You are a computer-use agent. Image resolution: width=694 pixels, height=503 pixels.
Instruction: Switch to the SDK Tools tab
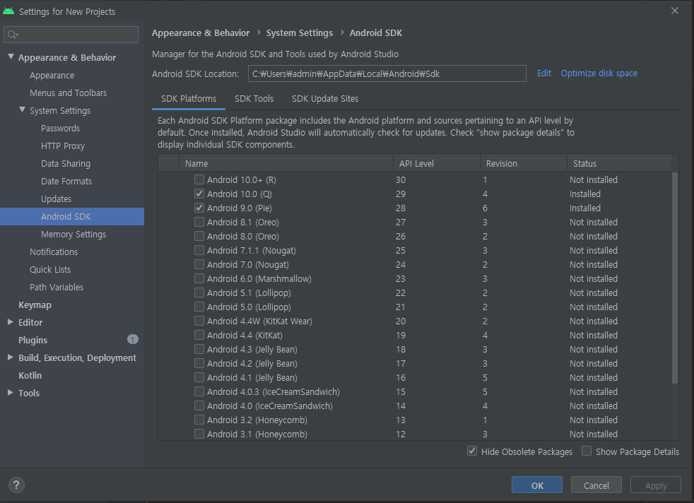click(x=254, y=99)
